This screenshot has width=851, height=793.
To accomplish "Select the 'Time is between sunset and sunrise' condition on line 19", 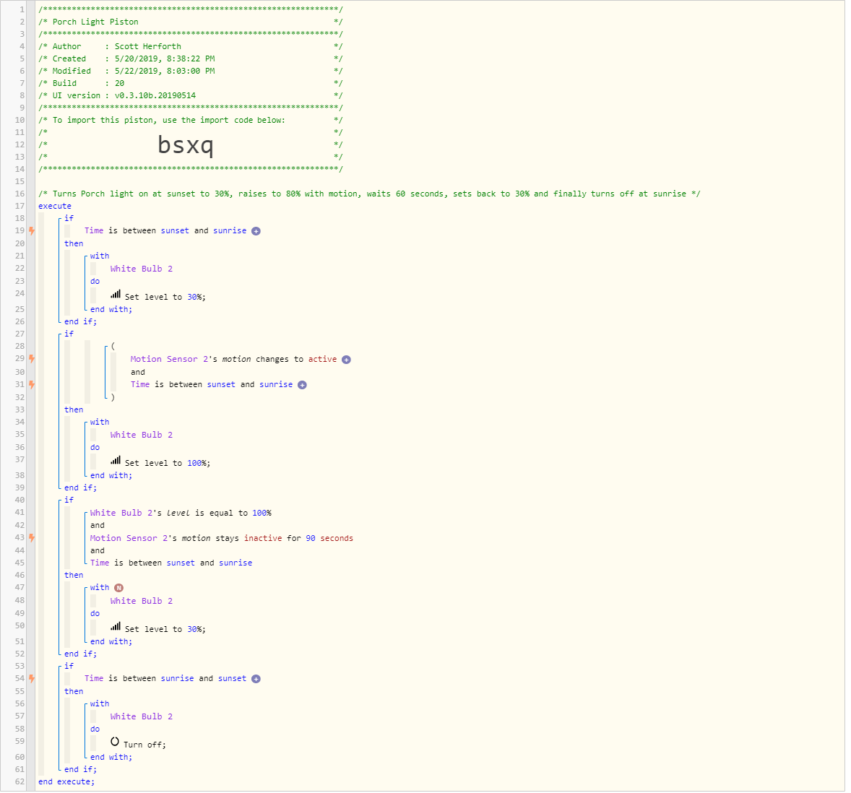I will coord(165,231).
